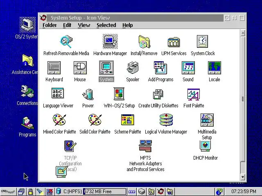Select the Language Viewer icon

[58, 93]
